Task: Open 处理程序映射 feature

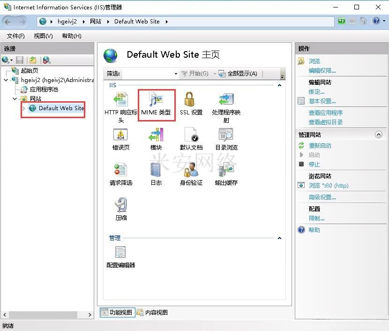Action: [226, 107]
